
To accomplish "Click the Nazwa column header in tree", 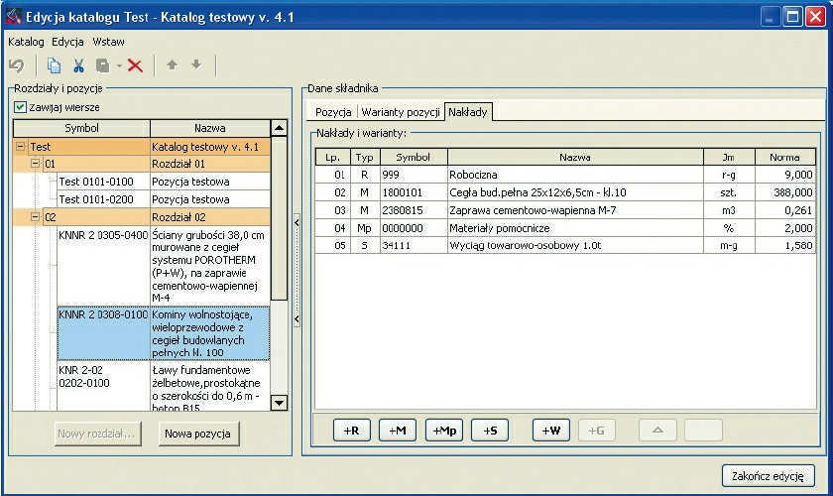I will pos(210,128).
